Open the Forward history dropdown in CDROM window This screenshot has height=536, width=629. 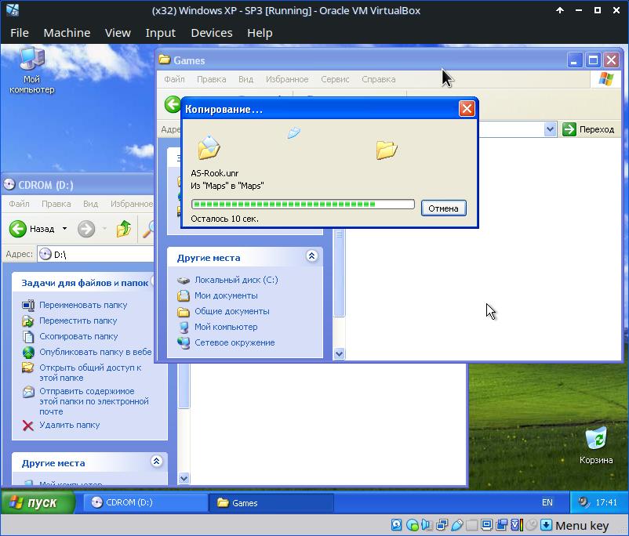tap(104, 229)
